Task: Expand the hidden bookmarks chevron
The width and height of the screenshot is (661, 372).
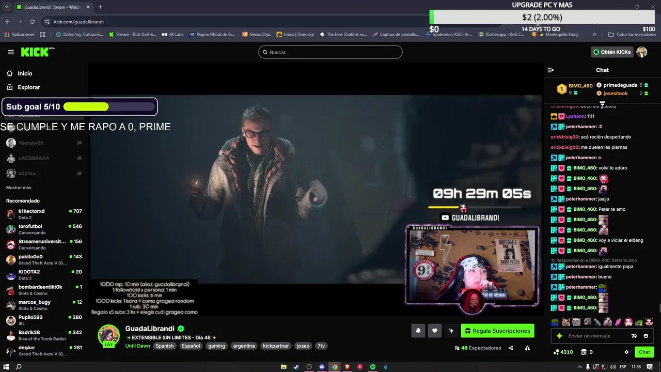Action: tap(594, 35)
